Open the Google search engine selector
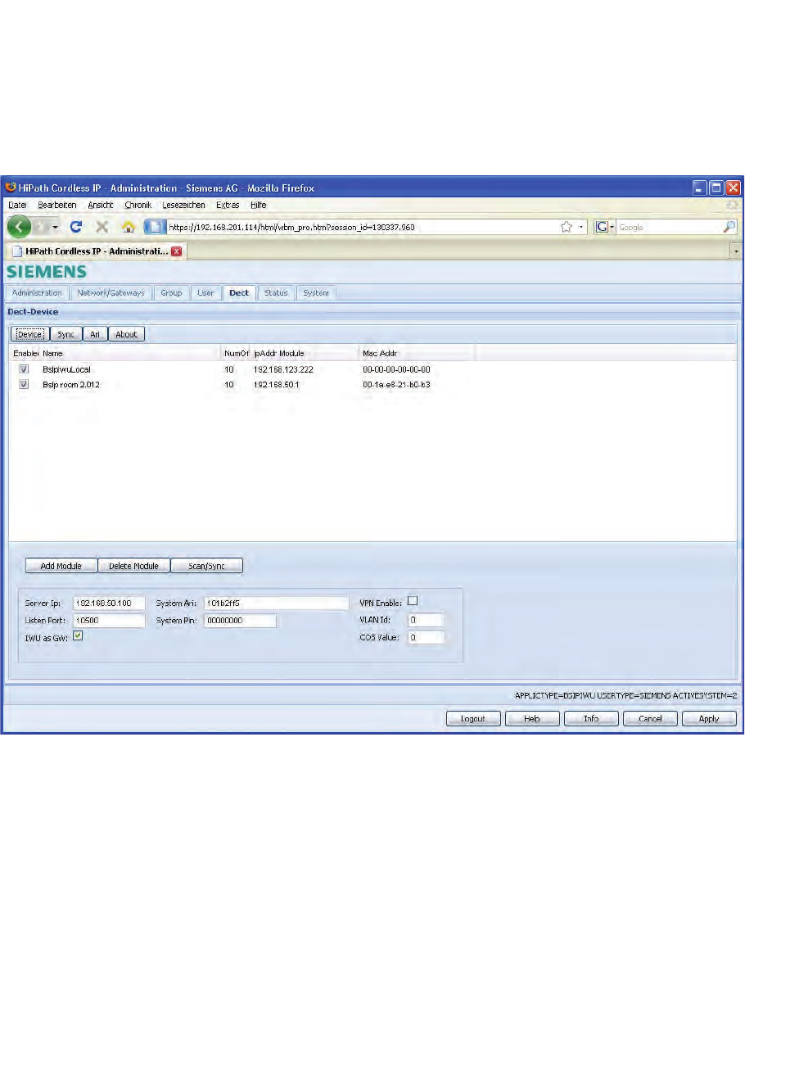 [x=605, y=227]
